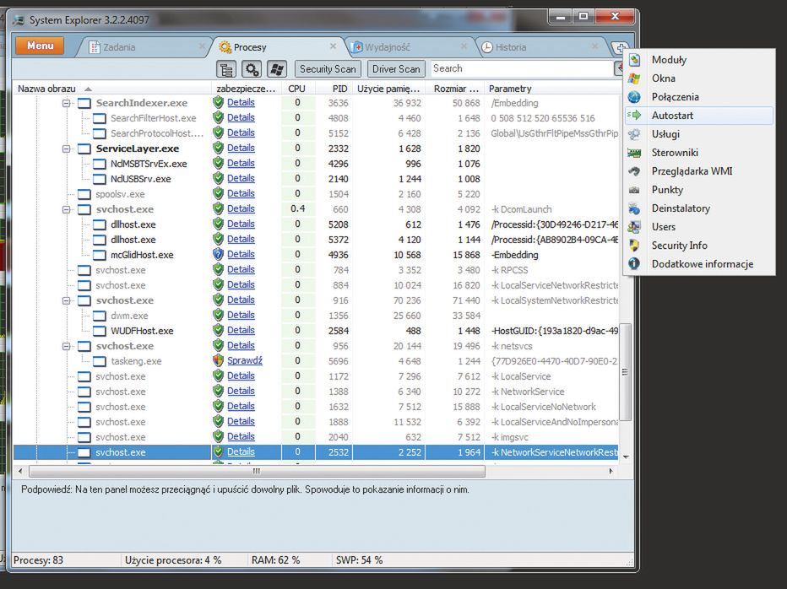This screenshot has height=589, width=787.
Task: Click the tree view toolbar icon
Action: 226,69
